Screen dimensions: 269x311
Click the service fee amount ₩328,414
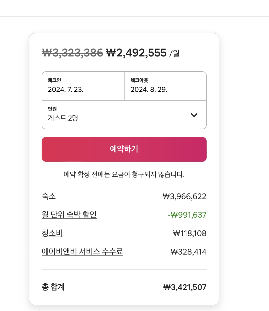(x=188, y=252)
